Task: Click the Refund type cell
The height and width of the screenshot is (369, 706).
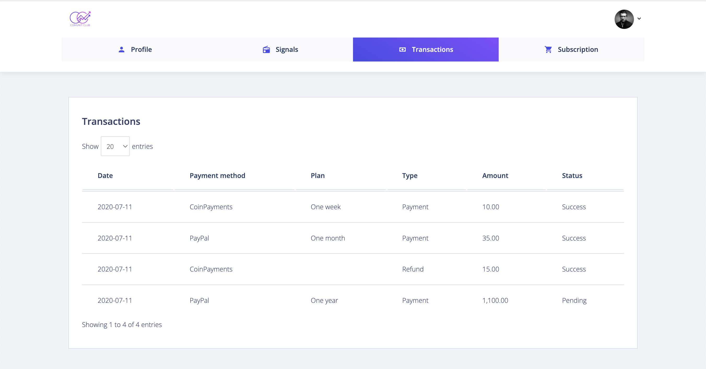Action: pyautogui.click(x=413, y=269)
